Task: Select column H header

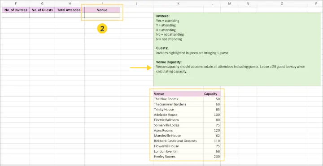Action: [x=70, y=4]
